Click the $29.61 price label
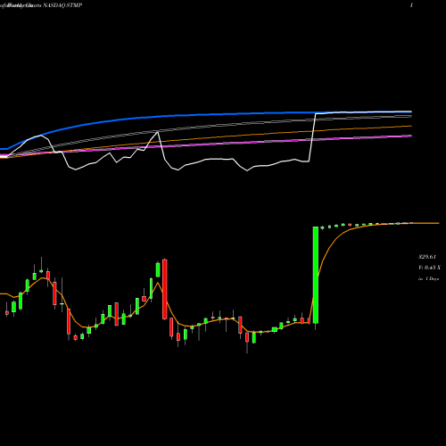 (x=427, y=257)
